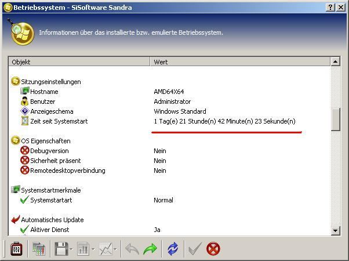349x261 pixels.
Task: Click the monitor icon beside Hostname
Action: [x=25, y=91]
